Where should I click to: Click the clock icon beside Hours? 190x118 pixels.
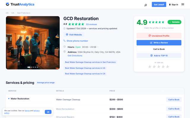[65, 47]
